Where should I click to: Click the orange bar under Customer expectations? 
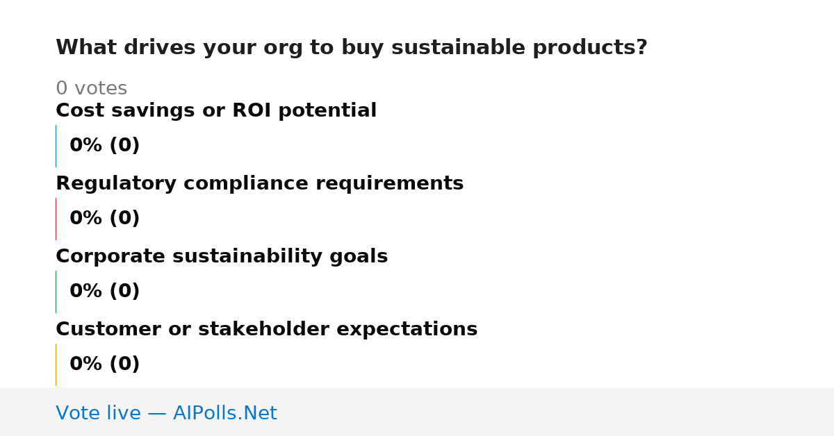tap(56, 364)
